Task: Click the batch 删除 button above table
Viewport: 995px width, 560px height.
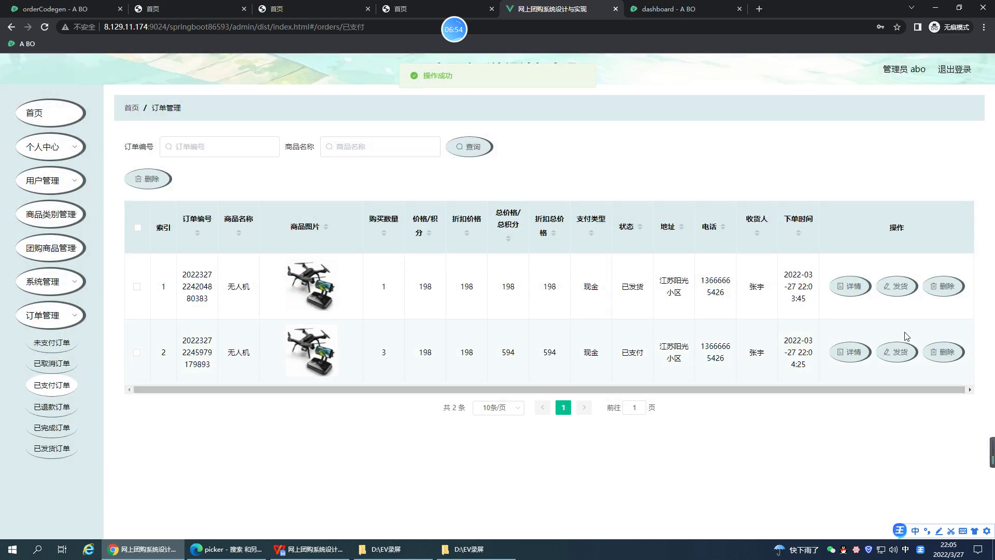Action: point(148,179)
